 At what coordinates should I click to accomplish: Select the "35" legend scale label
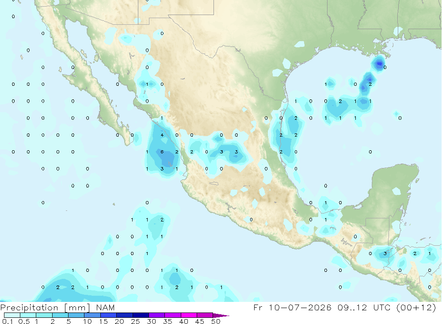(x=168, y=321)
